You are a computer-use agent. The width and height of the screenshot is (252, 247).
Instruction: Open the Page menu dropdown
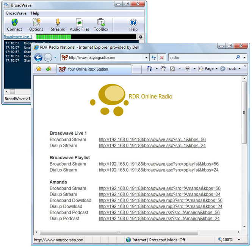point(208,69)
